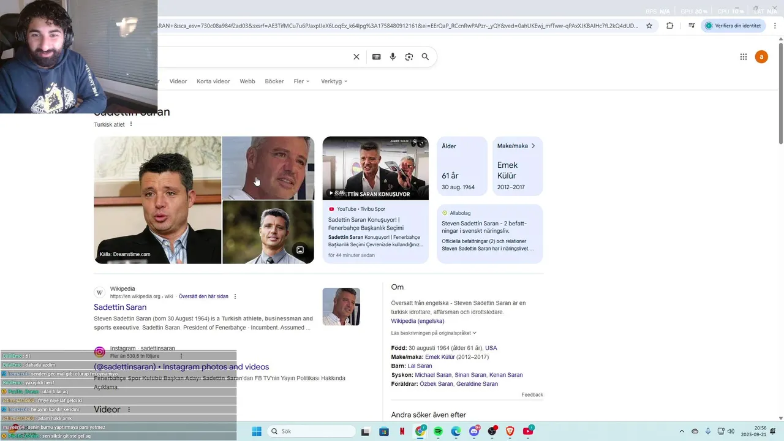Switch to Spotify in the taskbar

pyautogui.click(x=439, y=431)
